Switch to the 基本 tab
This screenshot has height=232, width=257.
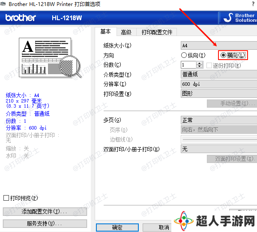(x=105, y=31)
